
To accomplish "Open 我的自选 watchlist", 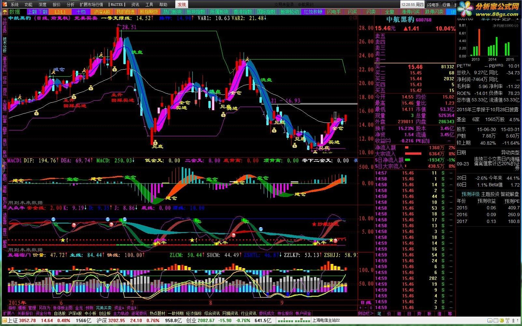I will click(125, 12).
